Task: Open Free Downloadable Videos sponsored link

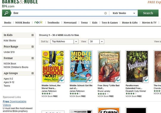Action: [15, 103]
